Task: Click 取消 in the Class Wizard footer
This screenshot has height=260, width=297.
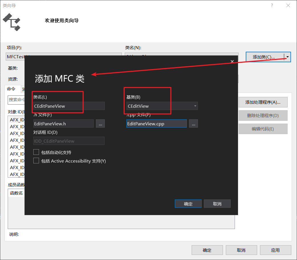Action: point(241,250)
